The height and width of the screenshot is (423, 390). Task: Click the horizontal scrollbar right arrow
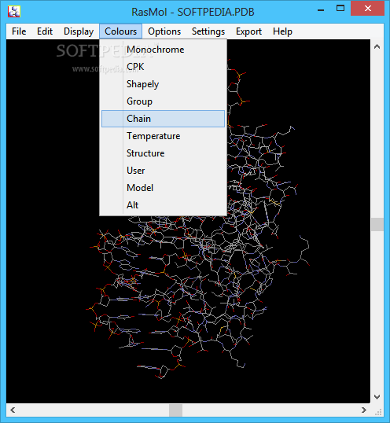(364, 410)
